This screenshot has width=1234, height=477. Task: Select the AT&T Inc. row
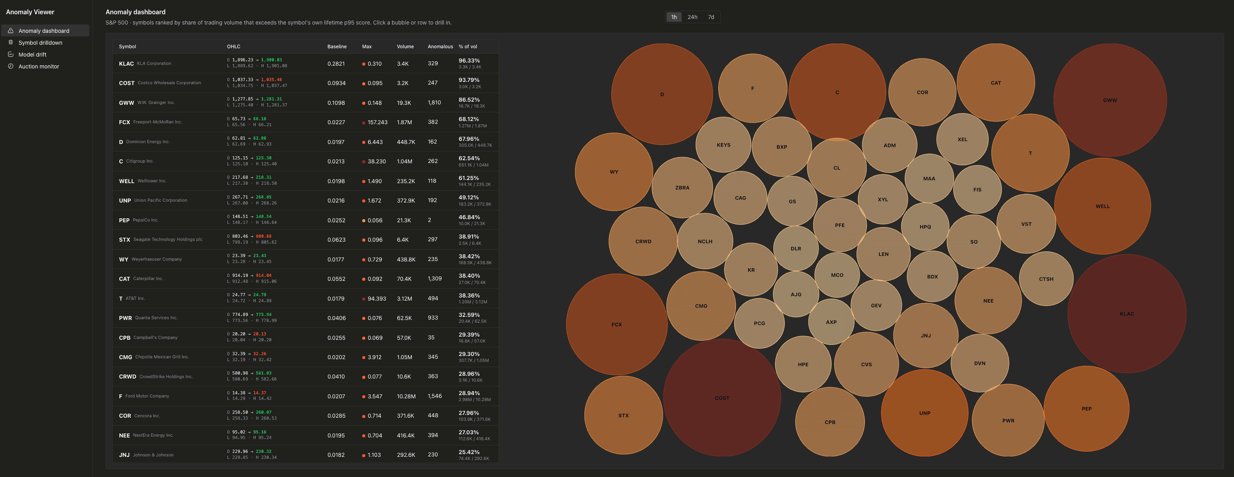306,298
